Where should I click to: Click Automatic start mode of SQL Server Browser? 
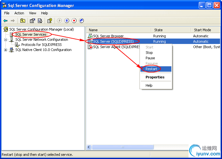201,36
